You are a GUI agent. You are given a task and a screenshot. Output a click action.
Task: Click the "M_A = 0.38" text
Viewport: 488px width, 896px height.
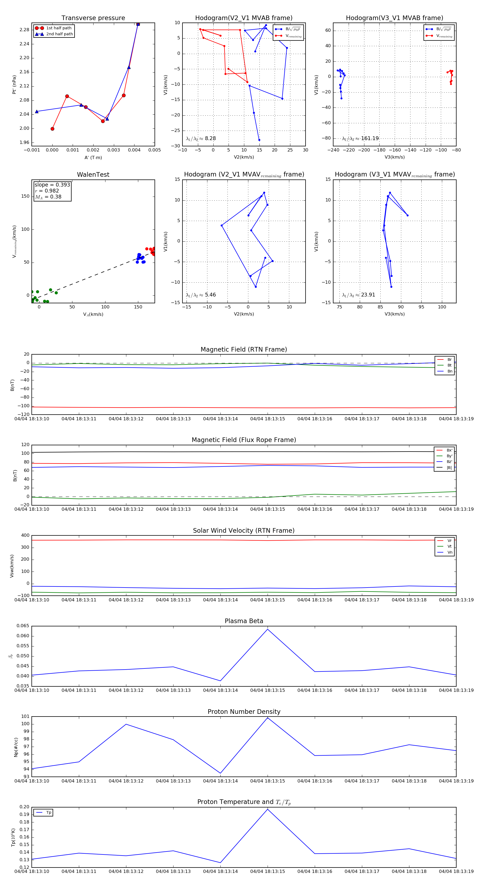click(x=48, y=197)
